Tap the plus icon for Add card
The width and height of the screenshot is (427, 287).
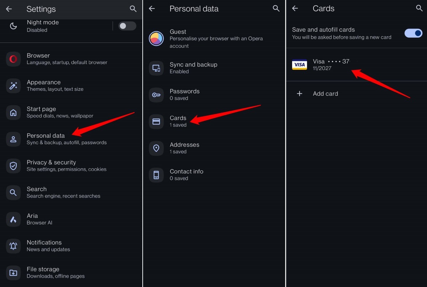click(x=300, y=94)
